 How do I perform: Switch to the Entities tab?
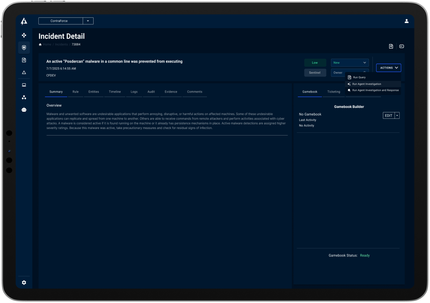(x=94, y=91)
